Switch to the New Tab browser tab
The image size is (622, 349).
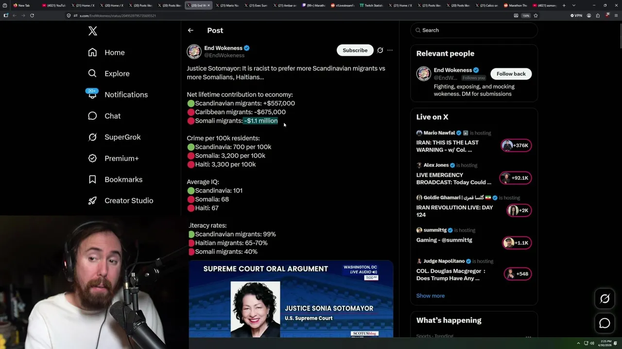pyautogui.click(x=23, y=5)
